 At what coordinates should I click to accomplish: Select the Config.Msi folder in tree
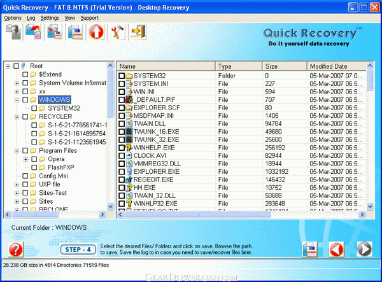[53, 176]
